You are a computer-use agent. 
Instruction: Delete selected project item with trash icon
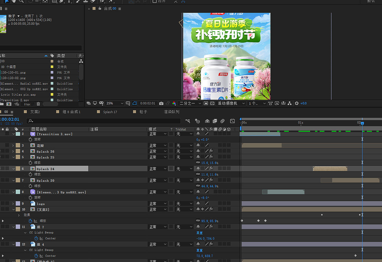click(38, 104)
